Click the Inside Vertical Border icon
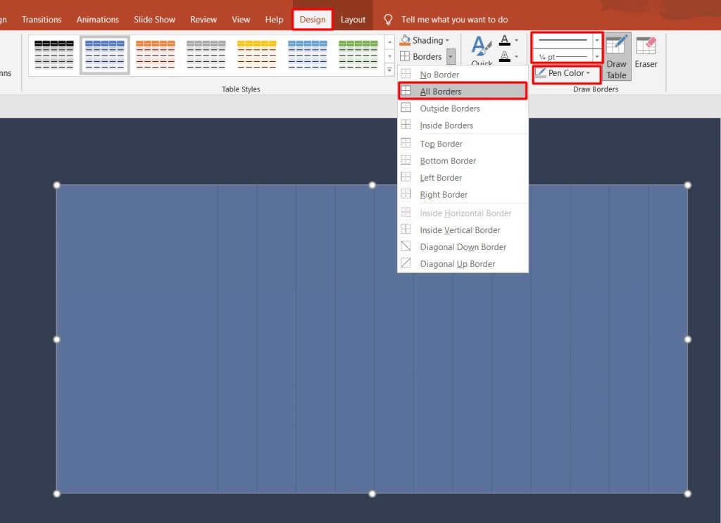This screenshot has width=721, height=523. (x=406, y=229)
